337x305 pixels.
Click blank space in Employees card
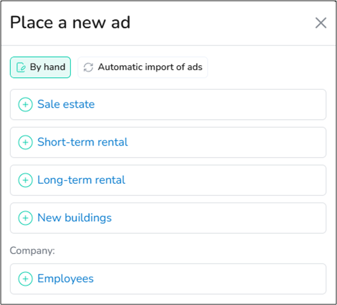[x=211, y=279]
